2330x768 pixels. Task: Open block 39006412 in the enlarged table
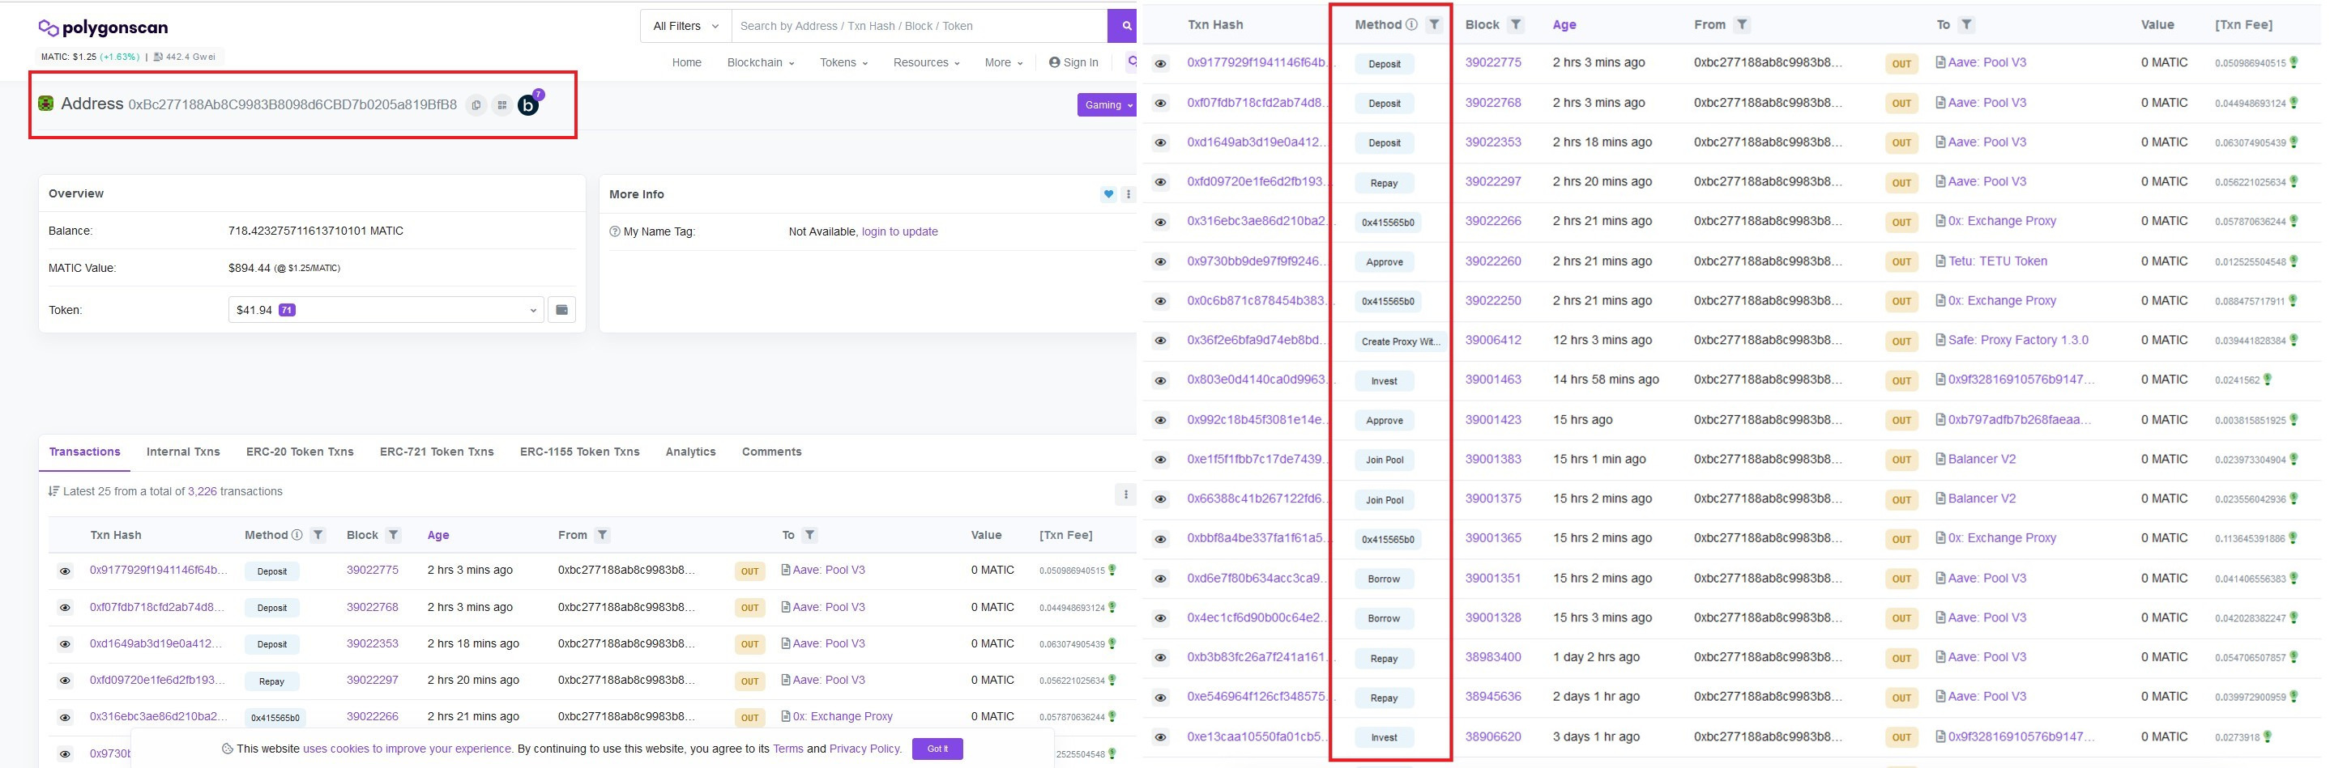[x=1493, y=341]
